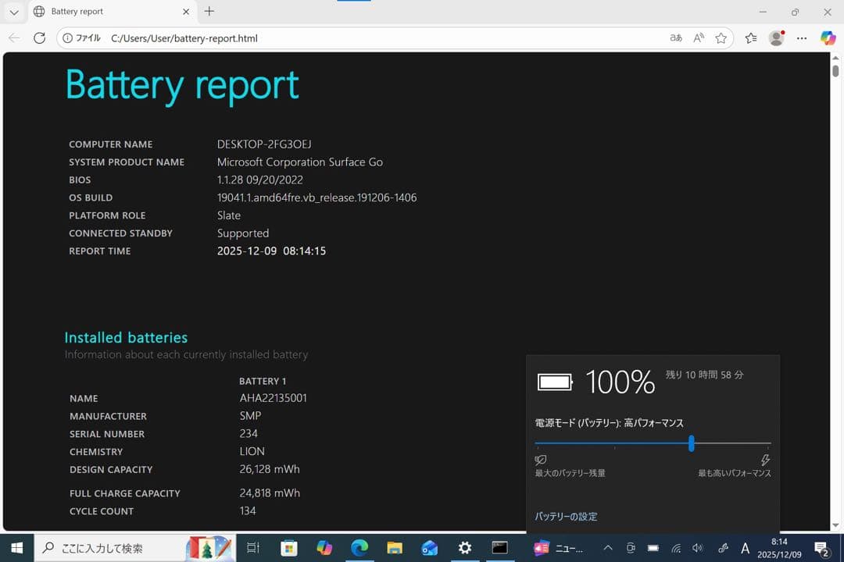Open the tab actions chevron menu
844x562 pixels.
click(x=14, y=12)
